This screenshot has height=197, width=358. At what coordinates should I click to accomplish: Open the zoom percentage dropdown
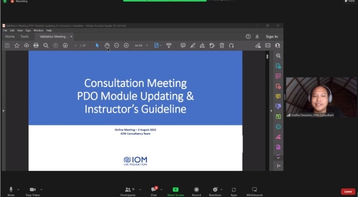coord(147,45)
